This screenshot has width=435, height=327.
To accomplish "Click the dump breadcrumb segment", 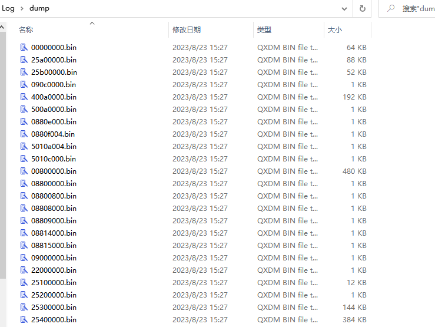I will pyautogui.click(x=39, y=8).
